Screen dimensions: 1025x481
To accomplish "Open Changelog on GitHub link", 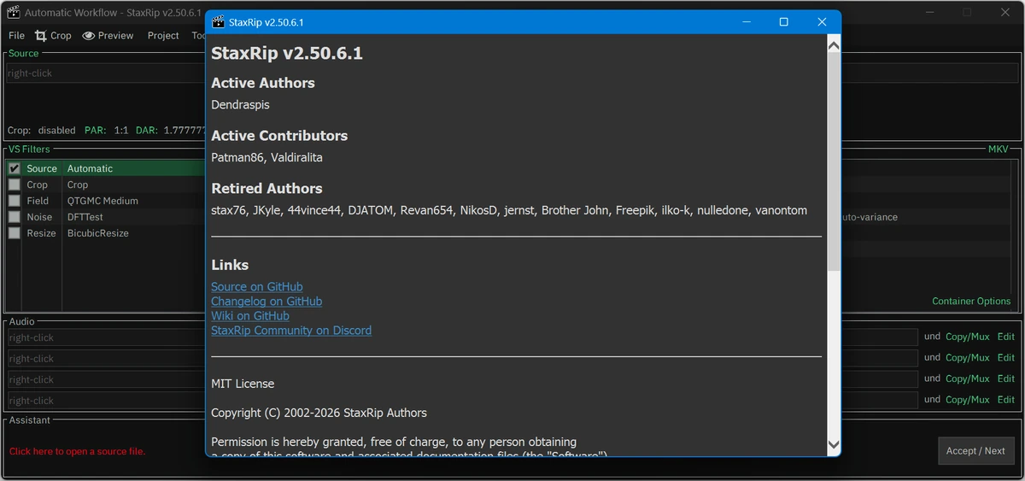I will (x=266, y=302).
